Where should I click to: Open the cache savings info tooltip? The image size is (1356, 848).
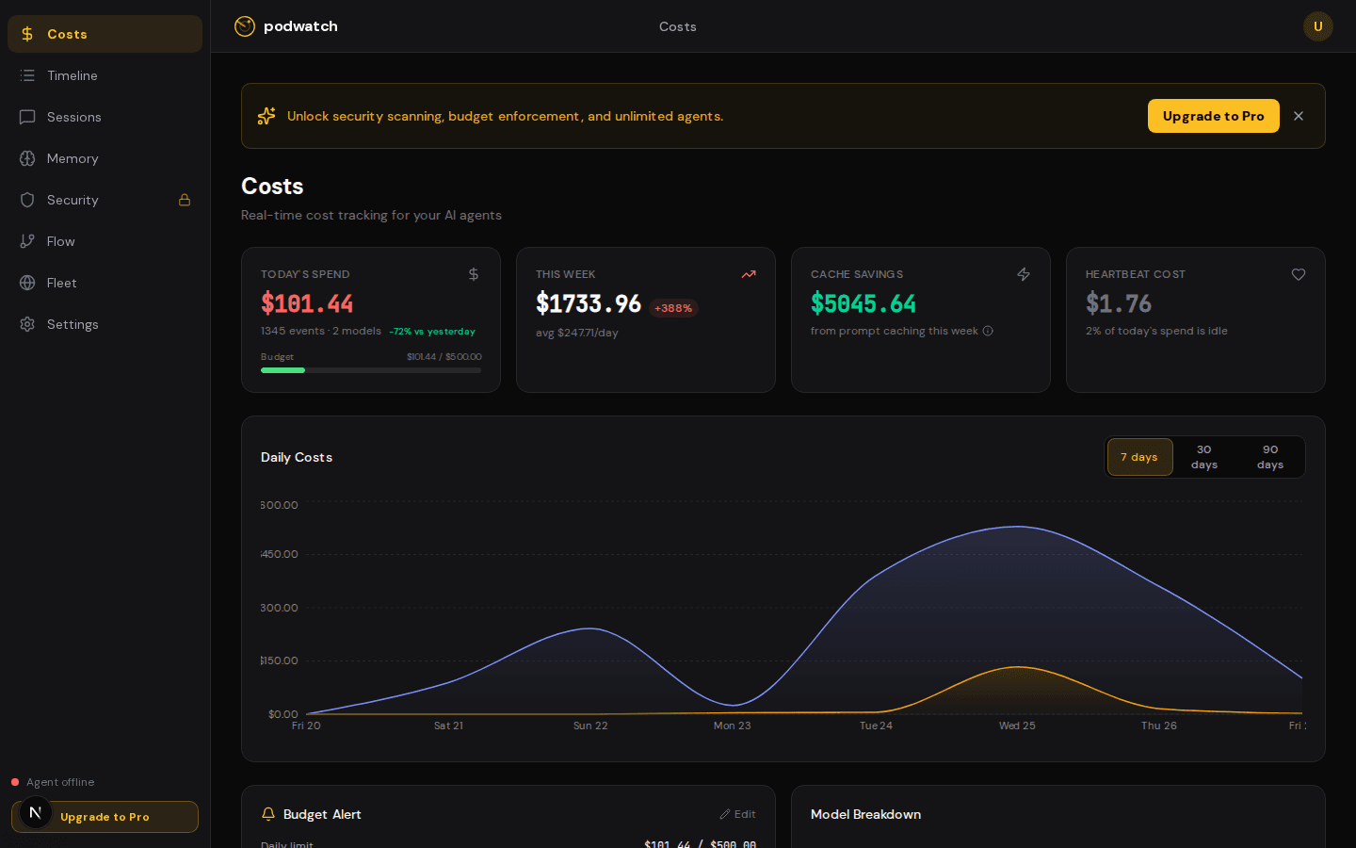988,331
